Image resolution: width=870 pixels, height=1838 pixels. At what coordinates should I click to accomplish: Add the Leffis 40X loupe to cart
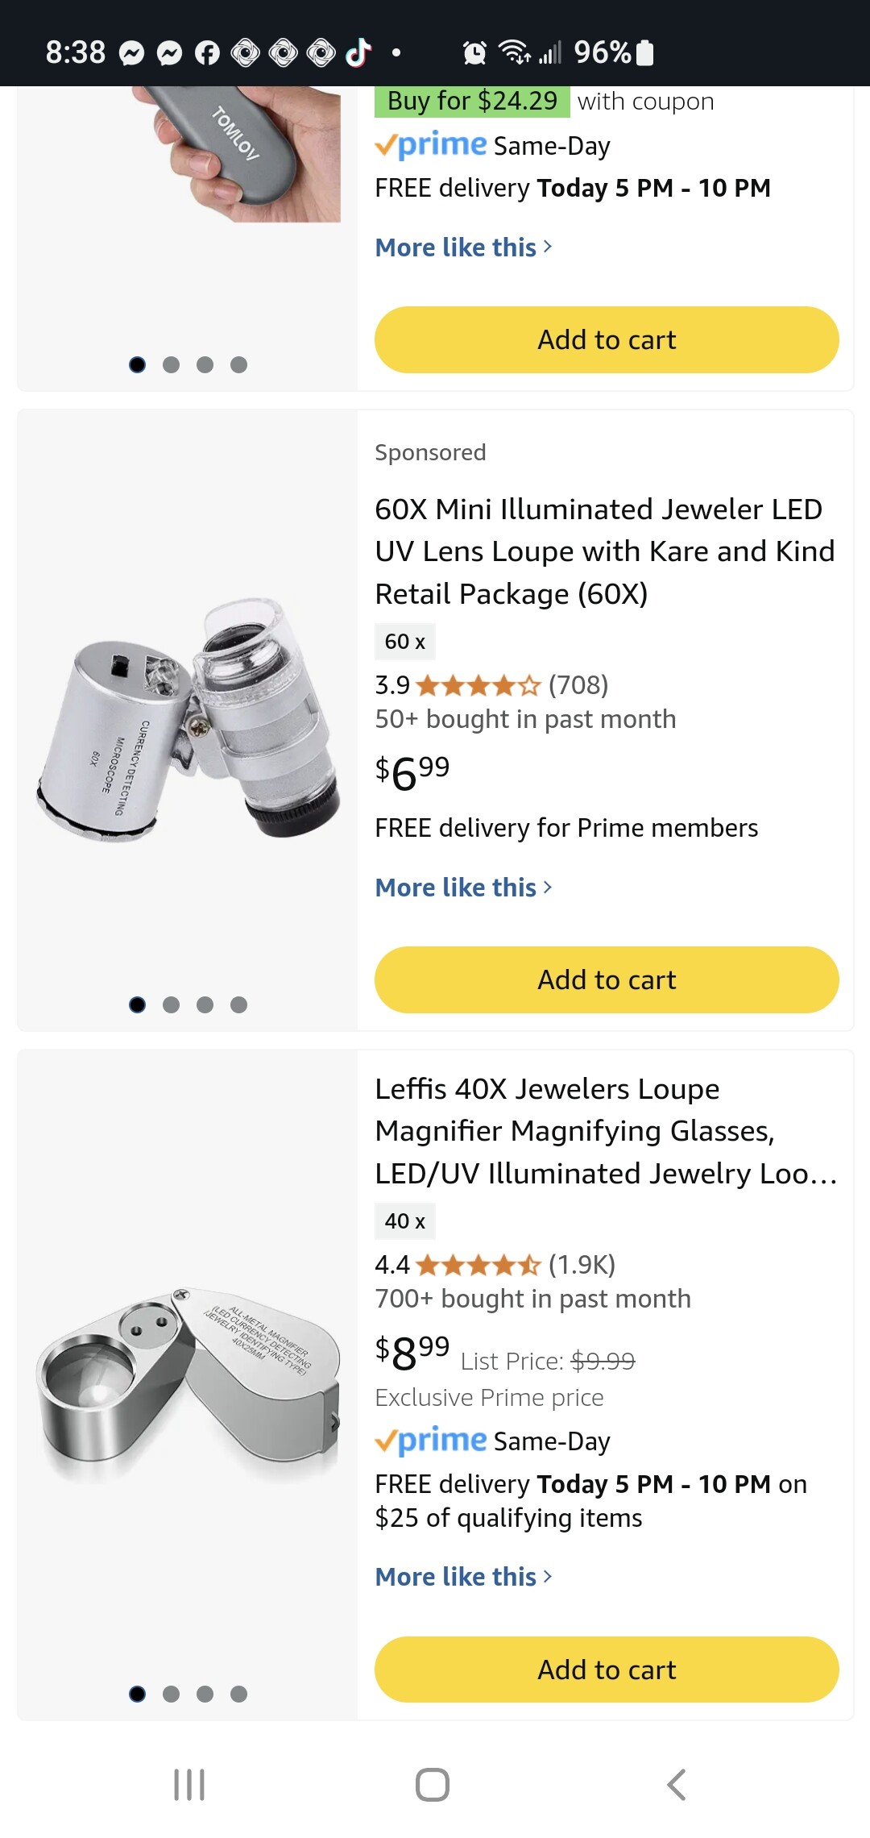pyautogui.click(x=607, y=1670)
